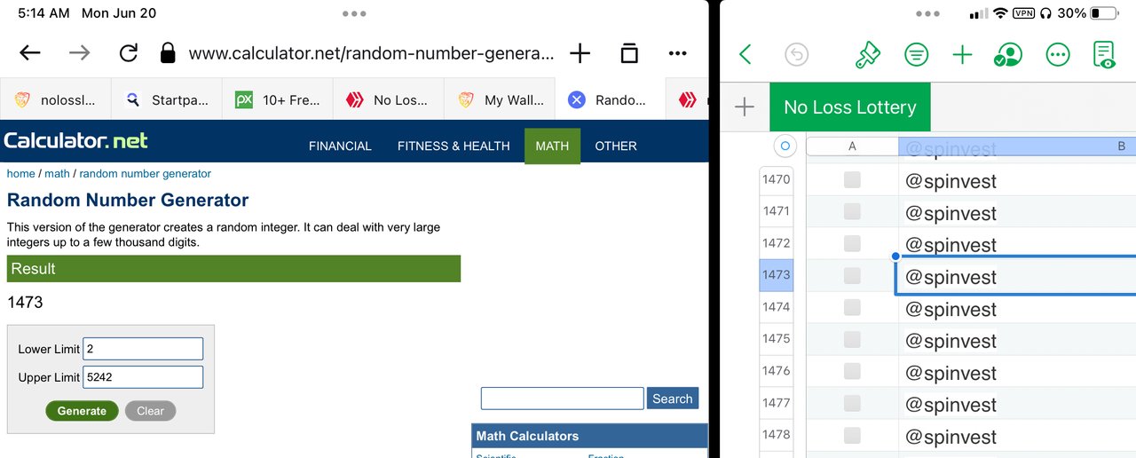Click the green Generate button
Image resolution: width=1136 pixels, height=458 pixels.
[82, 411]
